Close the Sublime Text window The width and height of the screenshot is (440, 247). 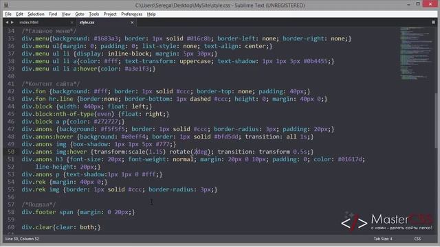click(430, 4)
